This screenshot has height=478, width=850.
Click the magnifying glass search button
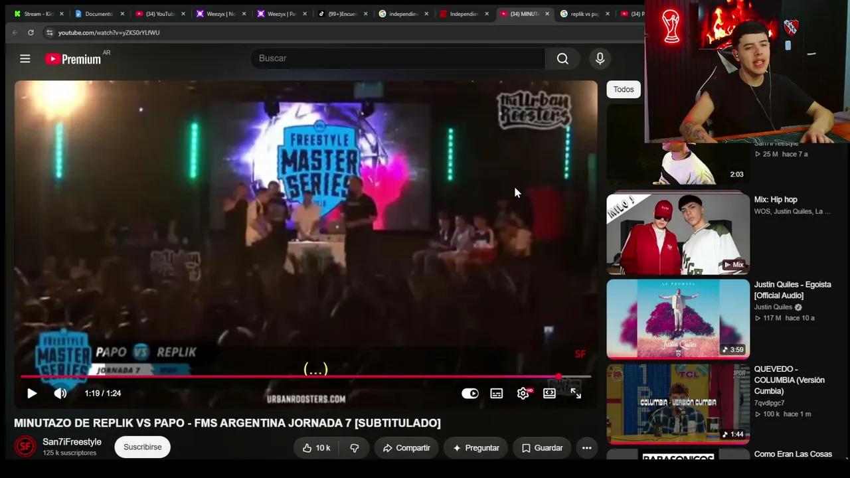coord(562,58)
